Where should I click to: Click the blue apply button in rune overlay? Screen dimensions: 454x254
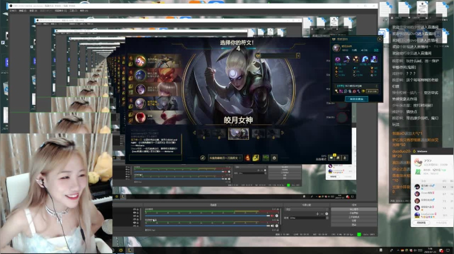357,99
